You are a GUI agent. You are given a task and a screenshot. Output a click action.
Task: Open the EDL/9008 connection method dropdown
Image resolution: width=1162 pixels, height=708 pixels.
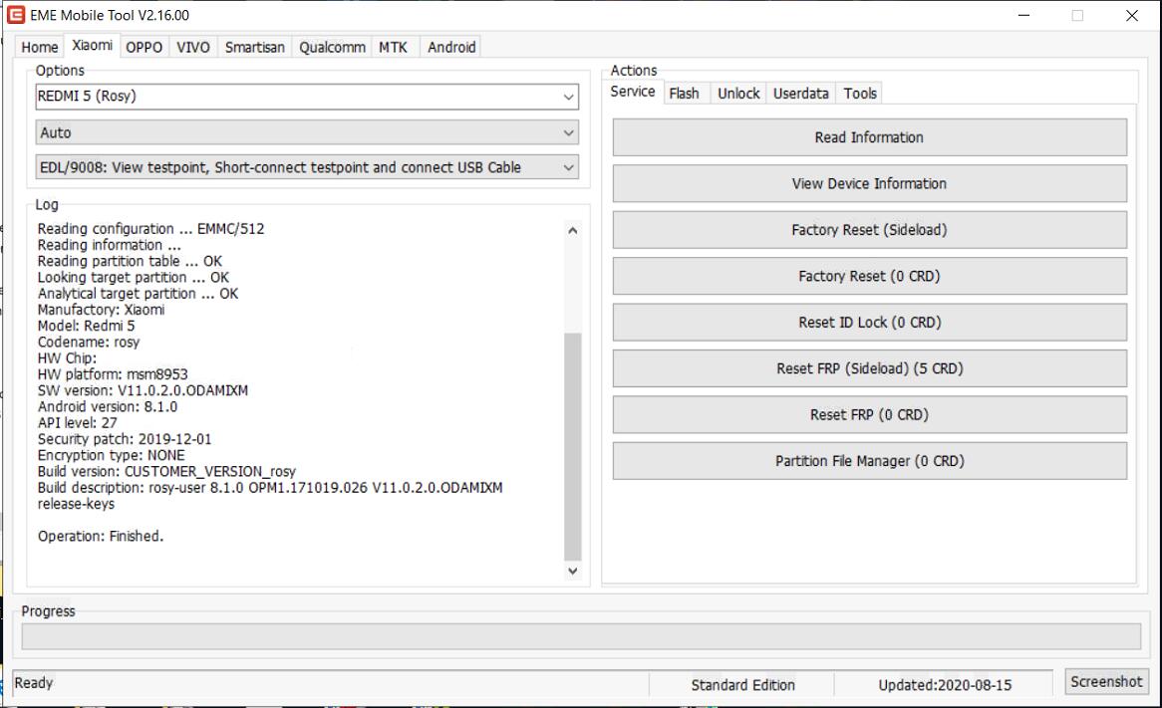pyautogui.click(x=307, y=167)
